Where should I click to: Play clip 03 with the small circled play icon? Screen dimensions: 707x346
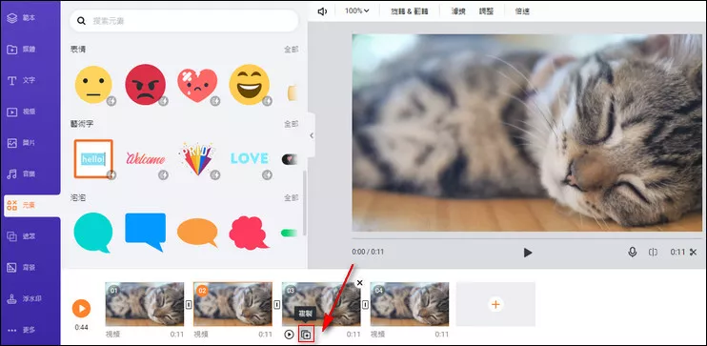click(x=290, y=335)
